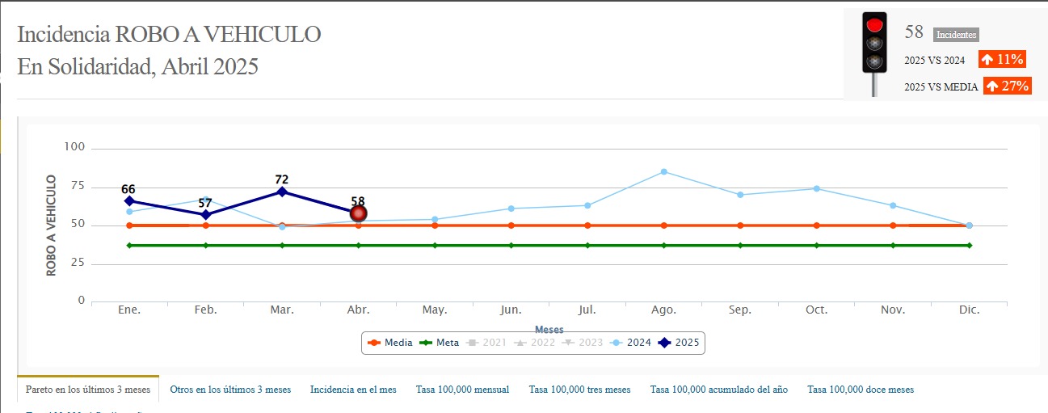Click the 2025 diamond marker labeled 57
1048x413 pixels.
pyautogui.click(x=205, y=215)
